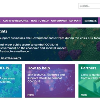Click MORE link on How to help card
Viewport: 100px width, 100px height.
30,95
